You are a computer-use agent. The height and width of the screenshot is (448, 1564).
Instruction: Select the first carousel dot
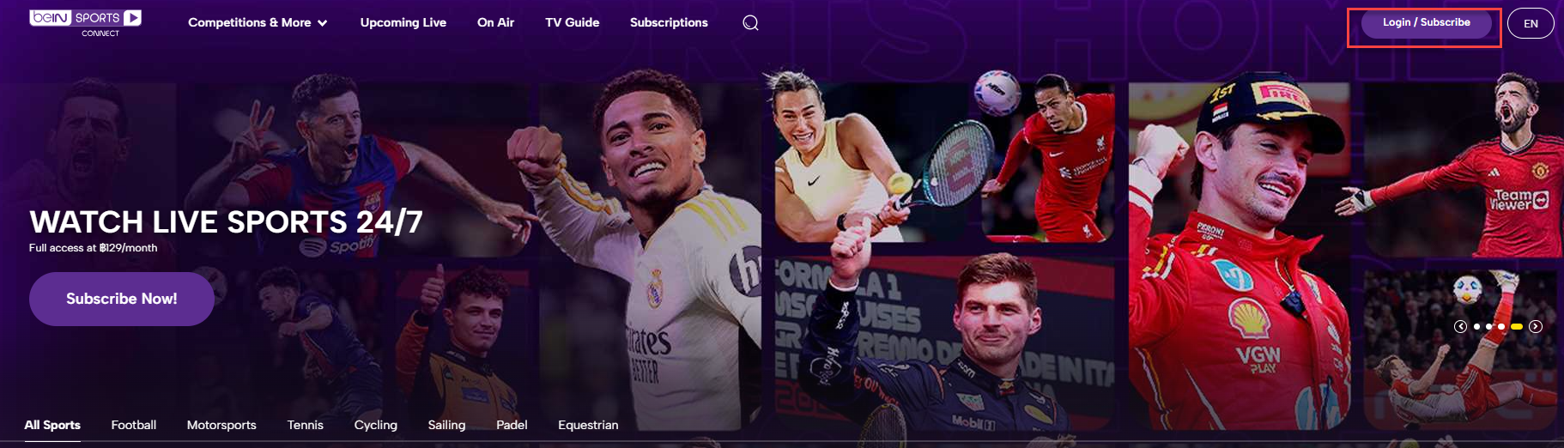1476,326
